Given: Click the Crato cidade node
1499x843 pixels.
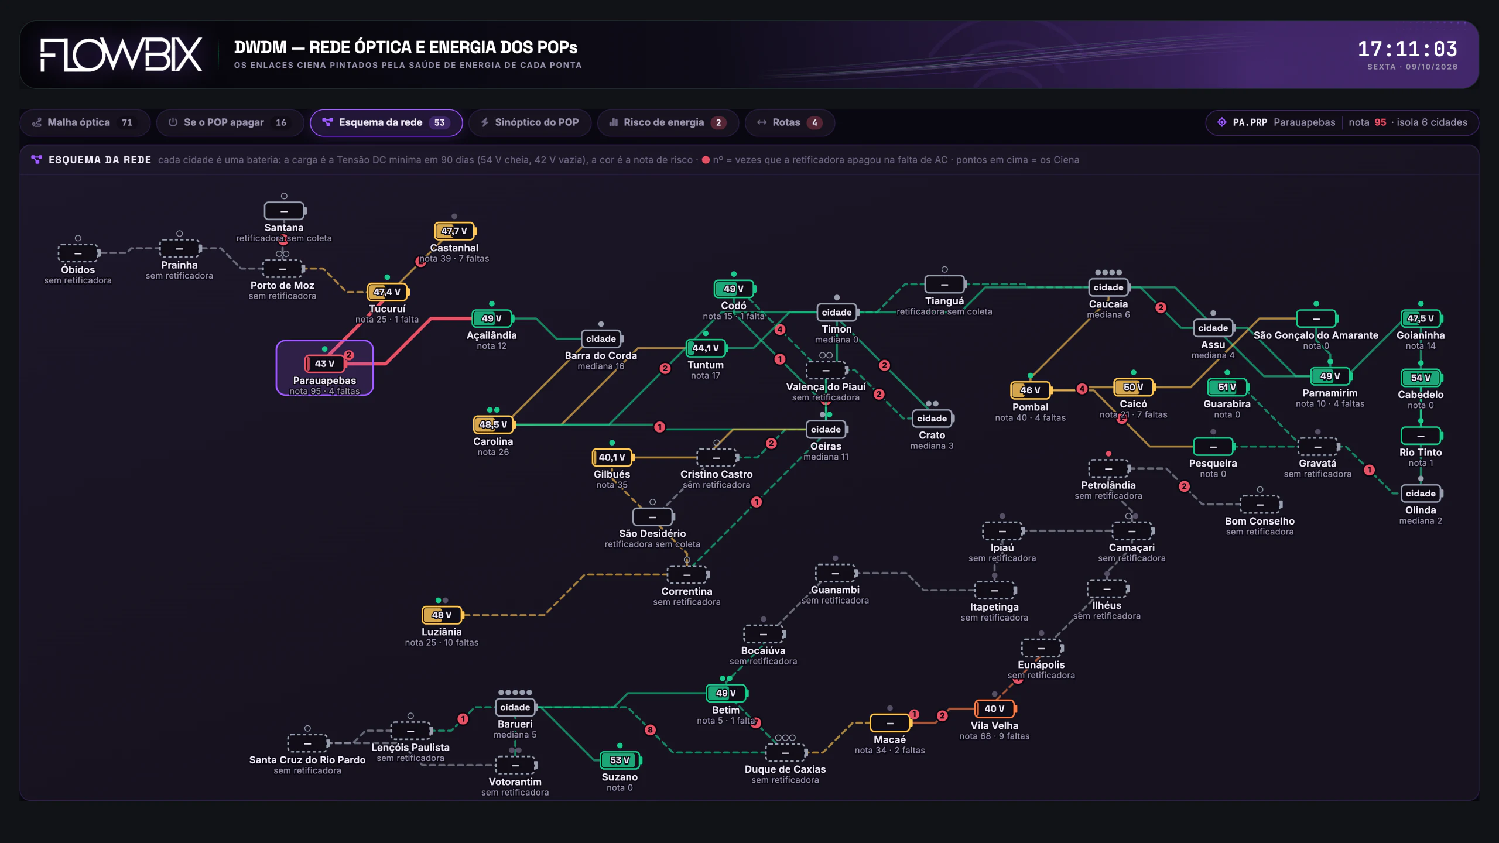Looking at the screenshot, I should point(932,419).
